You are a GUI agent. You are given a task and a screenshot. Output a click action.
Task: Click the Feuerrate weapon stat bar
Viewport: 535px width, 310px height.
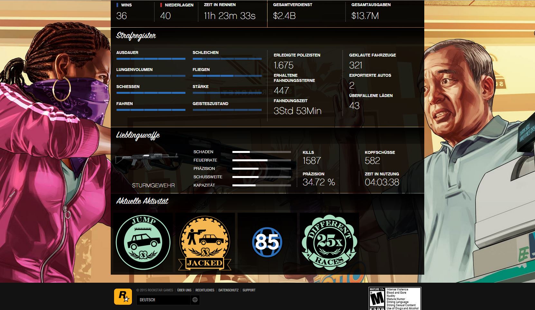pos(262,160)
